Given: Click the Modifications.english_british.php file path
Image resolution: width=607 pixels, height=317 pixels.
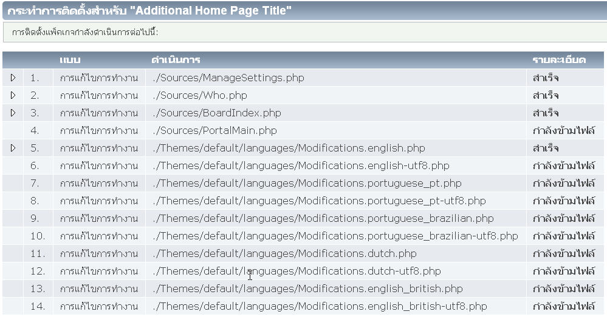Looking at the screenshot, I should 308,289.
